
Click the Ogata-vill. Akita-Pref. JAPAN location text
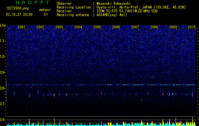(x=141, y=7)
